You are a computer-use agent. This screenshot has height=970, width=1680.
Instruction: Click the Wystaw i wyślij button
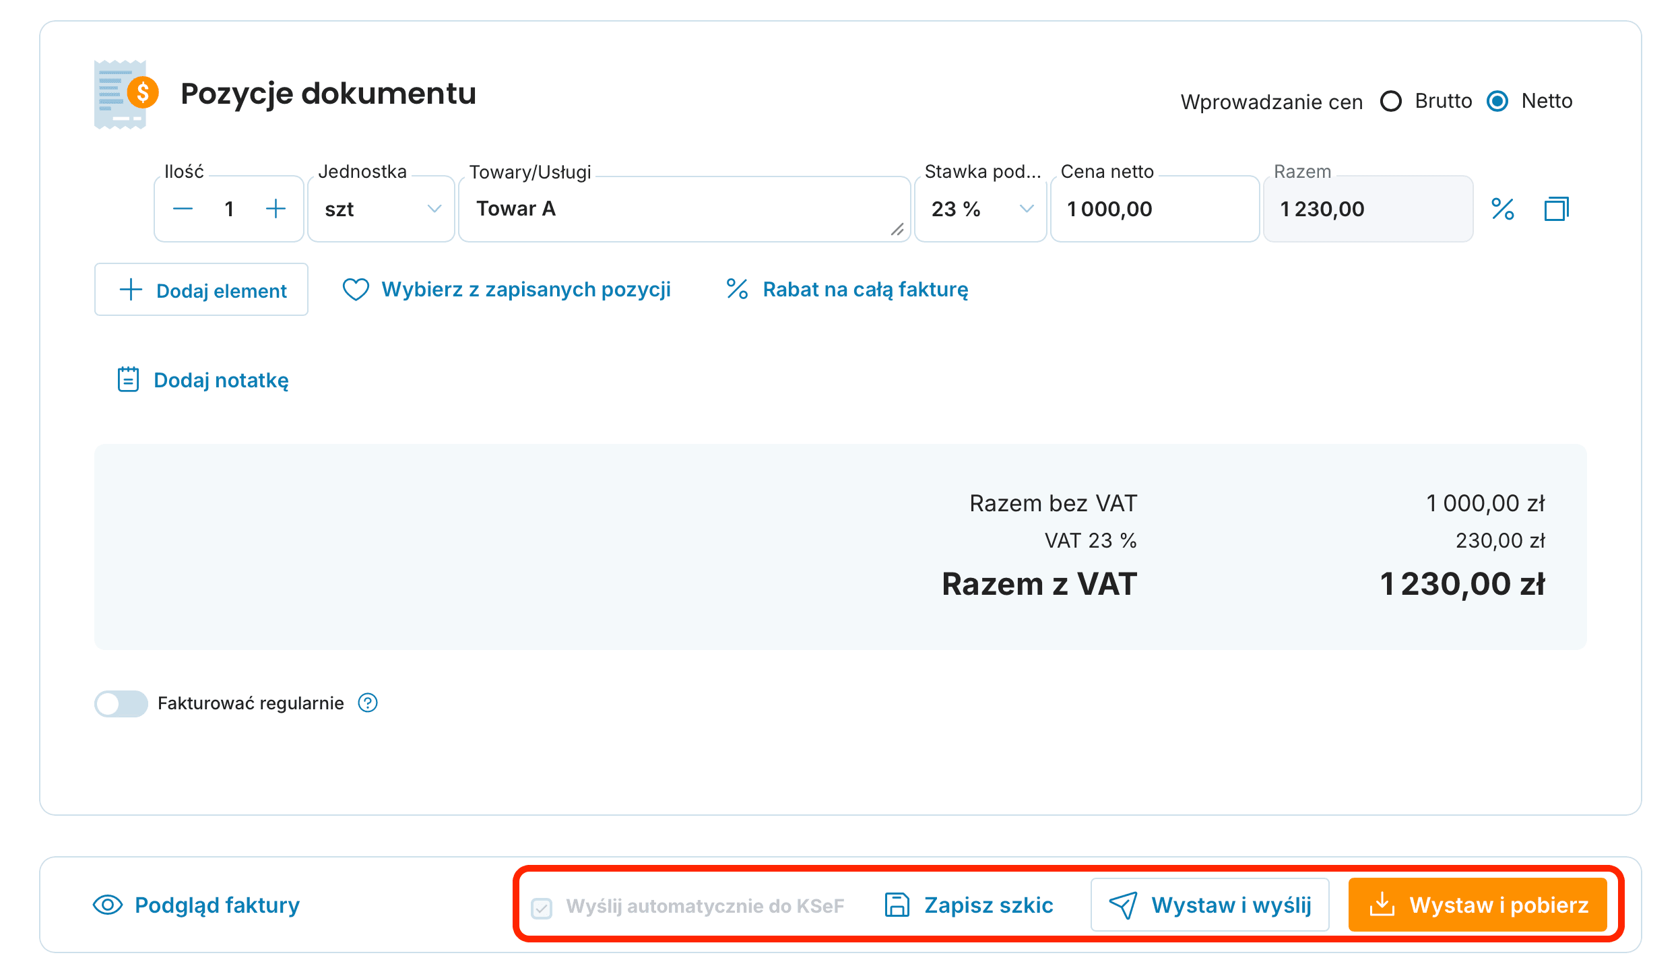[x=1210, y=905]
